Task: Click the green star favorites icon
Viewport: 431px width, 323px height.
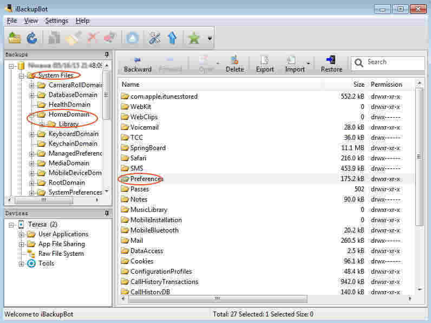Action: [193, 38]
